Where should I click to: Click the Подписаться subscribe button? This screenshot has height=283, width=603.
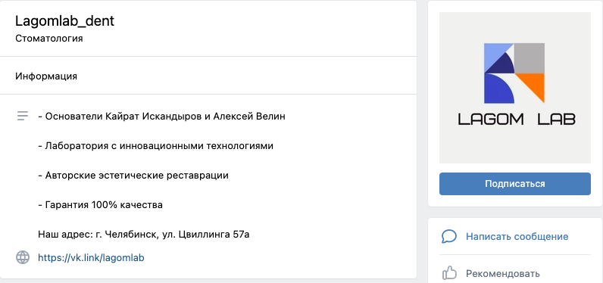pos(515,184)
